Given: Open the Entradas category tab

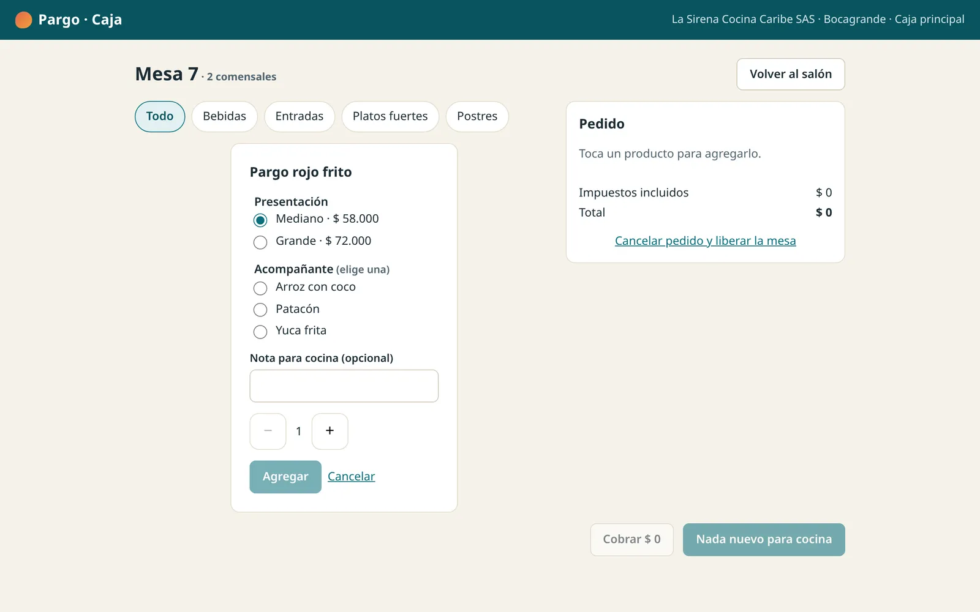Looking at the screenshot, I should pos(300,116).
